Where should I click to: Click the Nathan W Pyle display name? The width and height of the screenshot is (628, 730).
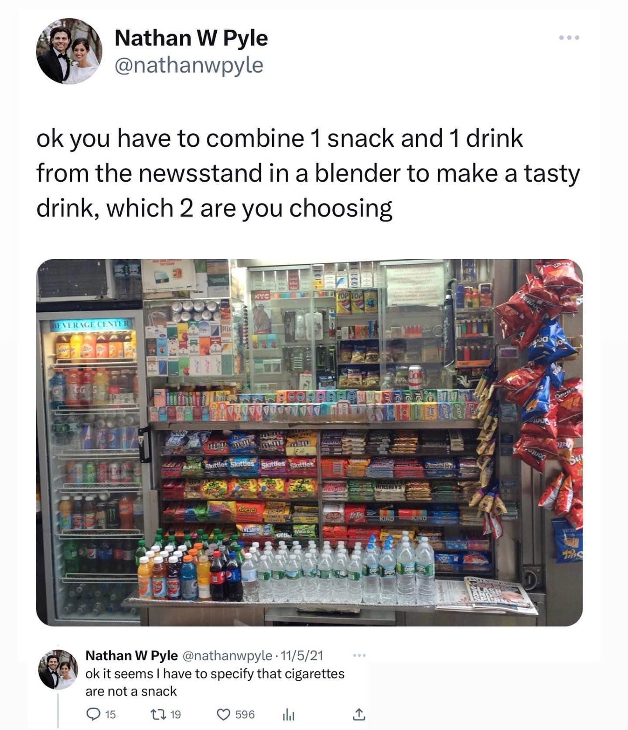[191, 38]
